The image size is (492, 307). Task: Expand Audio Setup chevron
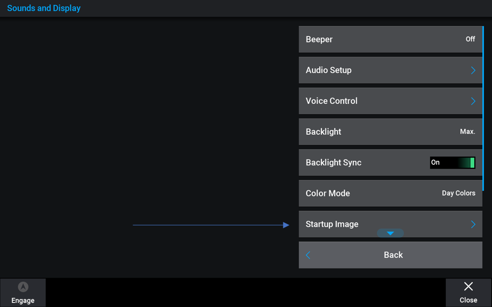pos(473,70)
